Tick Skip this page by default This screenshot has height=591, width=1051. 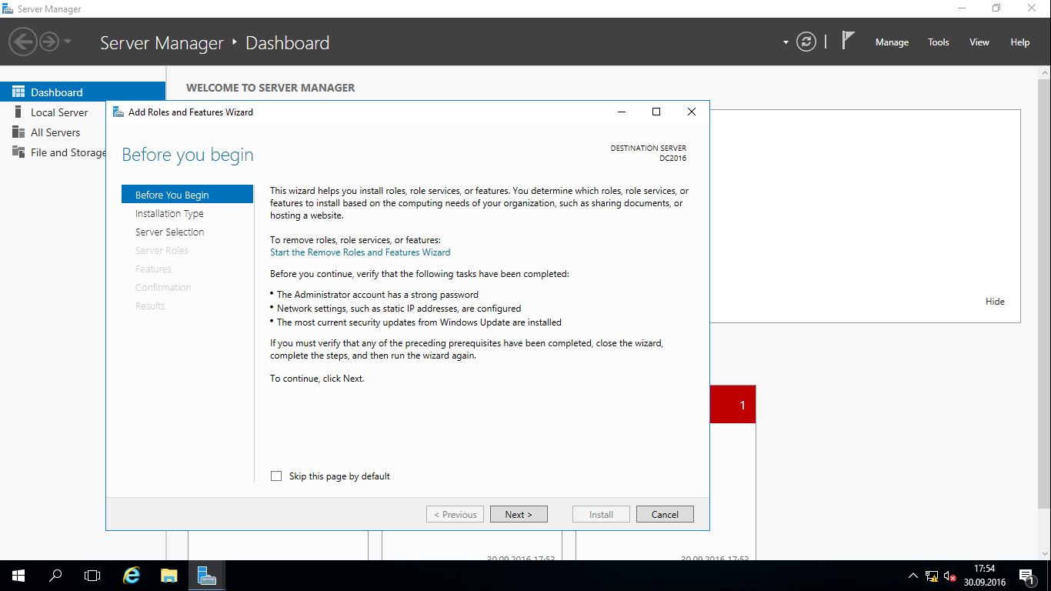276,476
